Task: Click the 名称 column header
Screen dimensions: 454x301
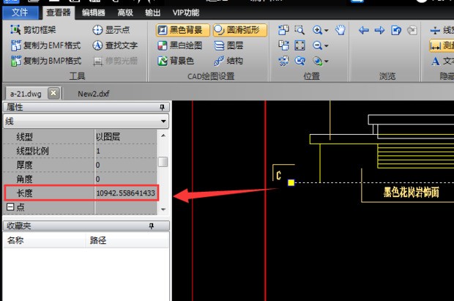Action: click(x=44, y=240)
